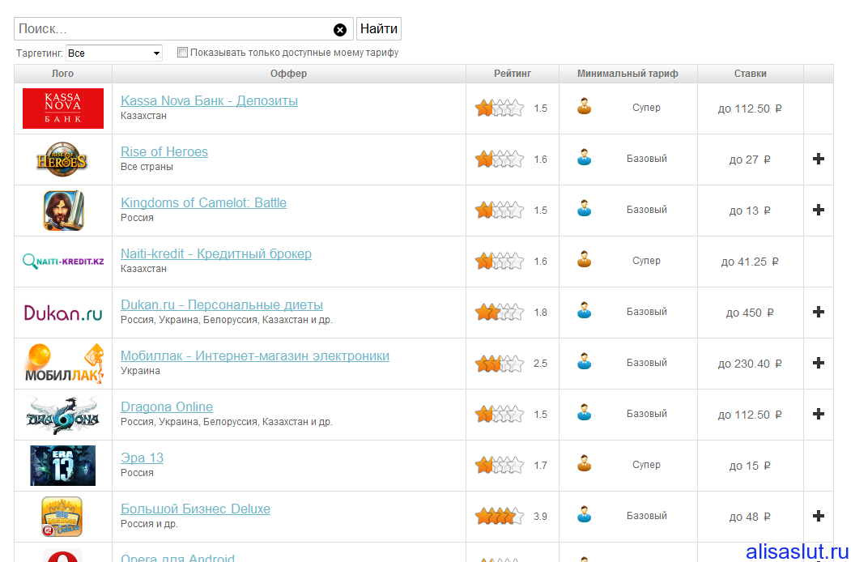Click the Найти search button
The height and width of the screenshot is (562, 851).
pos(379,29)
